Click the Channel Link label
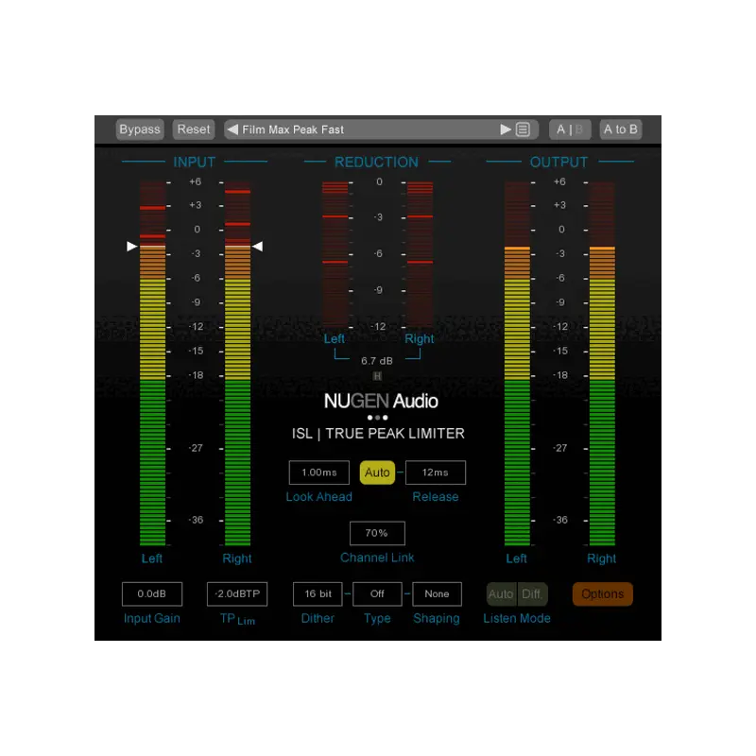The image size is (756, 756). point(377,558)
